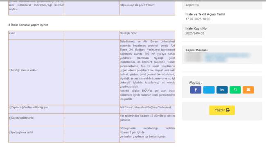Image resolution: width=266 pixels, height=149 pixels.
Task: Click the Yazdır print button
Action: pos(222,110)
